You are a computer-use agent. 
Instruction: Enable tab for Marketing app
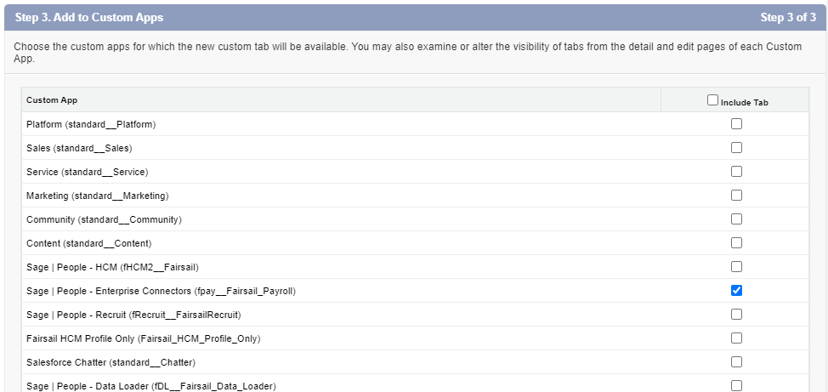pyautogui.click(x=736, y=196)
